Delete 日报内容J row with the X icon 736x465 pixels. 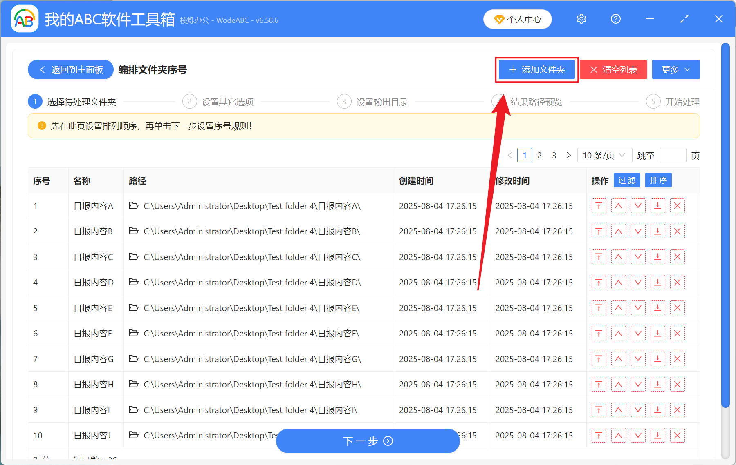(677, 435)
